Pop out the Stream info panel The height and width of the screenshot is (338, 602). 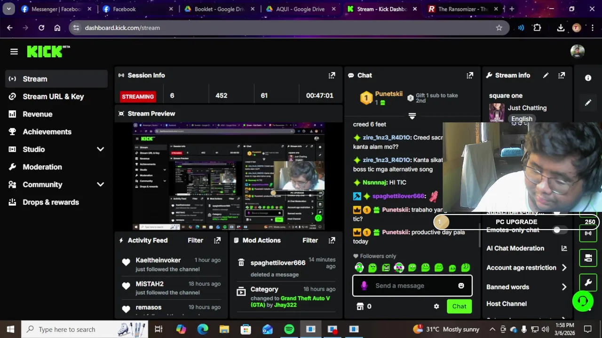[562, 75]
